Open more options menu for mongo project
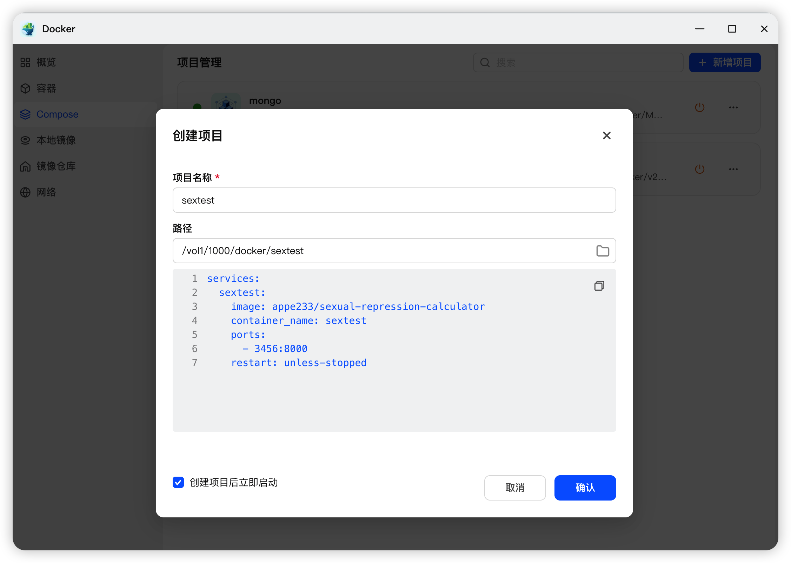 [x=733, y=107]
